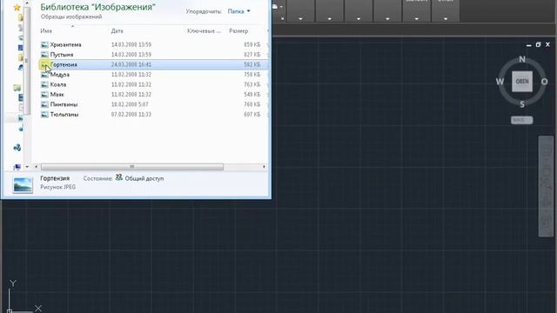Image resolution: width=557 pixels, height=313 pixels.
Task: Click the file list's left scroll arrow
Action: click(36, 166)
